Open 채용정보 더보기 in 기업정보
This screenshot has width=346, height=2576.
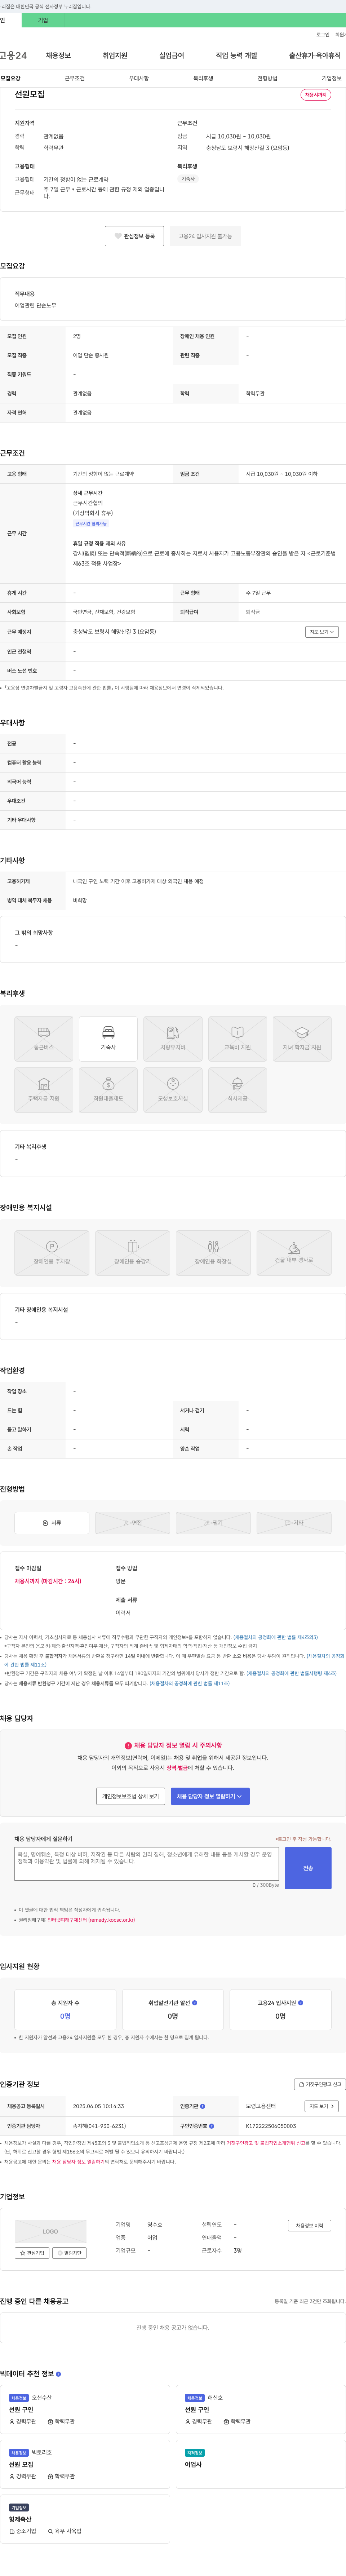coord(309,2226)
